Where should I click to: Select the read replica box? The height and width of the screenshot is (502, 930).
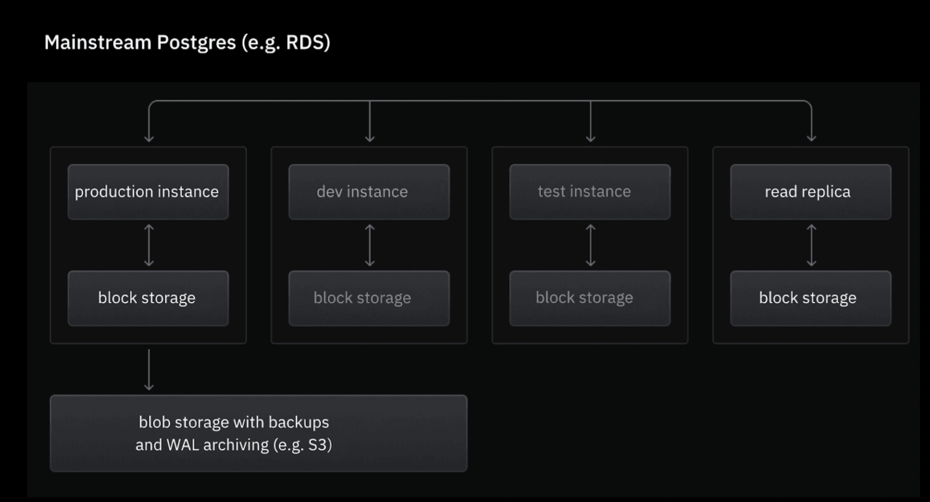pyautogui.click(x=810, y=192)
